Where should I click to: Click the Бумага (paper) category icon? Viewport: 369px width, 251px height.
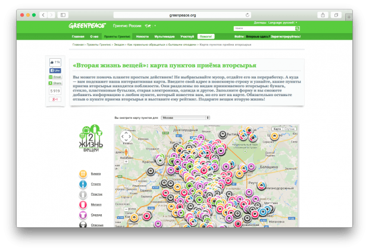pyautogui.click(x=83, y=174)
